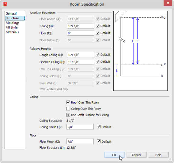Click the Floor (C) elevation field

point(81,33)
